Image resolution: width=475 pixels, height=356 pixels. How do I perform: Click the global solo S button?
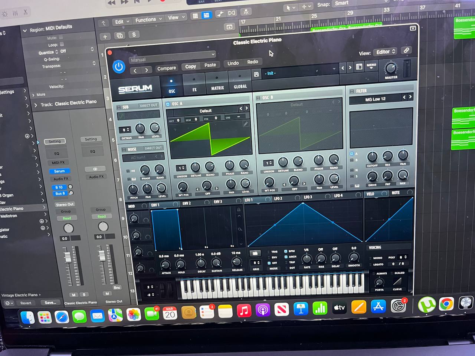pos(134,34)
